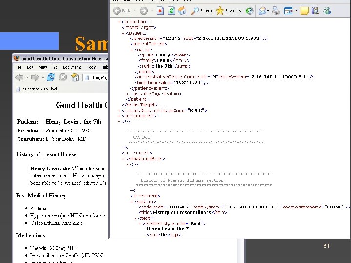The image size is (351, 263).
Task: Click the Firefox window title bar
Action: click(x=60, y=58)
